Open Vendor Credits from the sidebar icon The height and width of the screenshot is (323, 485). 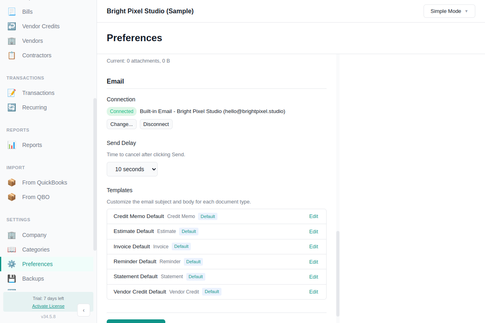point(11,26)
